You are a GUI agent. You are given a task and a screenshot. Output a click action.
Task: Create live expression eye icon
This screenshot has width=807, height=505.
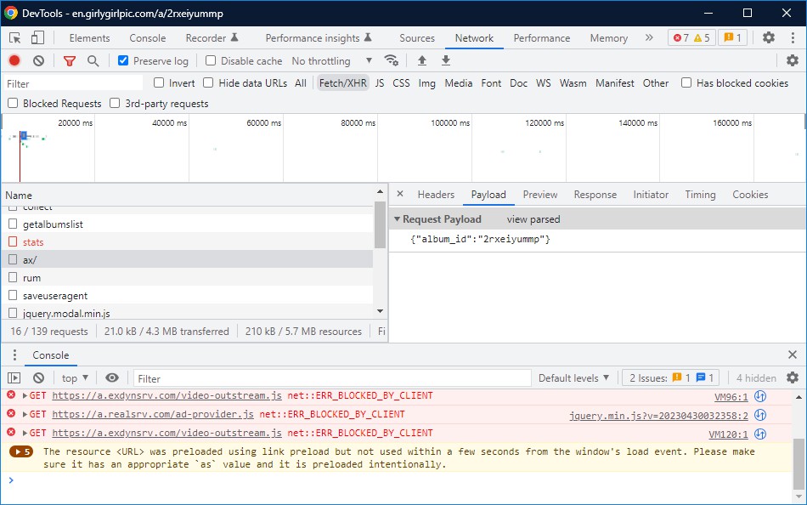click(111, 378)
